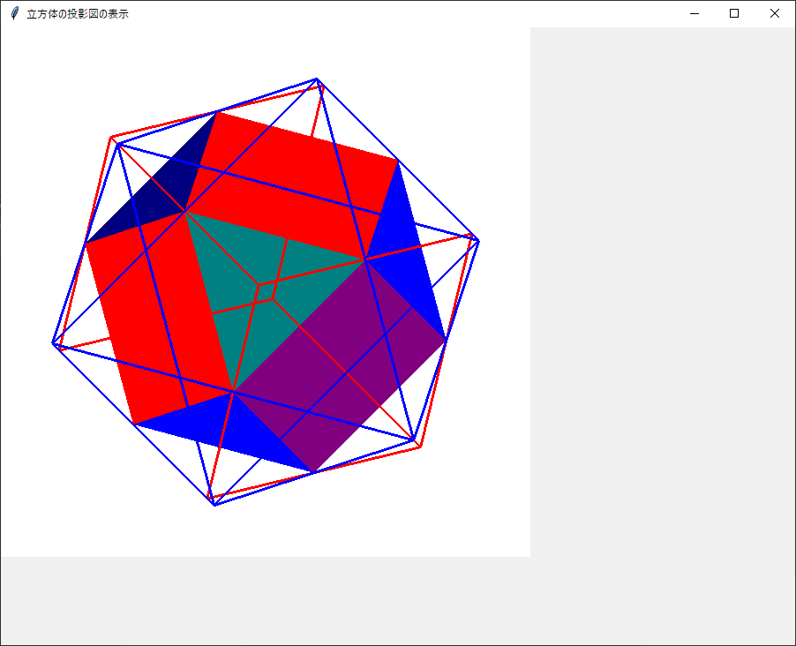The width and height of the screenshot is (796, 646).
Task: Click the feather icon in the title bar
Action: coord(15,14)
